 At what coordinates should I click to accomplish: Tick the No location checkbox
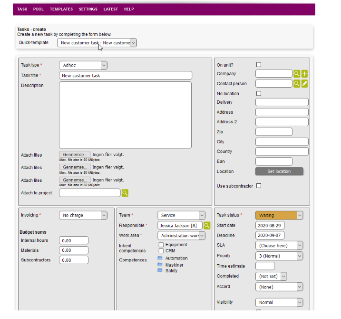click(259, 94)
